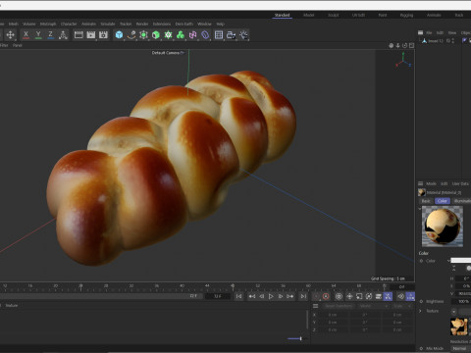Screen dimensions: 471x353
Task: Jump to next keyframe
Action: [290, 296]
